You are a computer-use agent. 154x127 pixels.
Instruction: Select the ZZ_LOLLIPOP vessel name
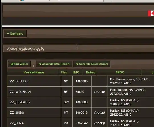click(x=20, y=81)
